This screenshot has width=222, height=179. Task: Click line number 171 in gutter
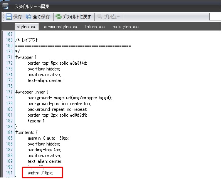9,57
